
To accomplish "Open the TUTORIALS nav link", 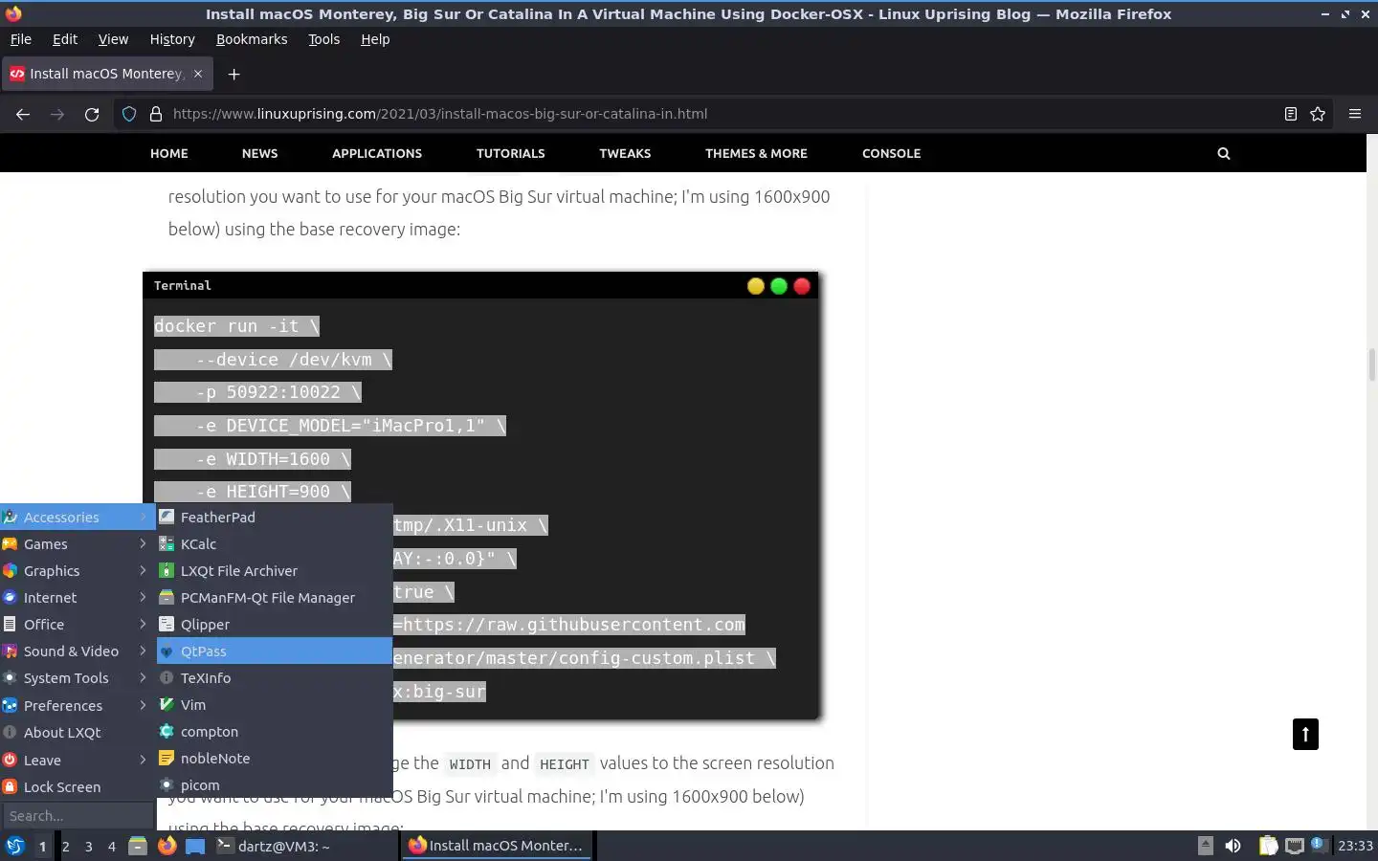I will tap(510, 153).
